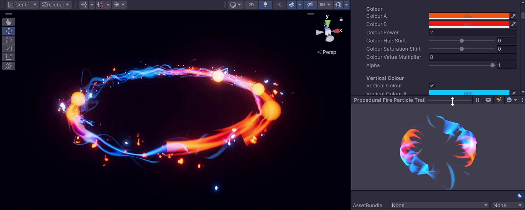
Task: Click the Colour Saturation Shift slider handle
Action: point(462,49)
